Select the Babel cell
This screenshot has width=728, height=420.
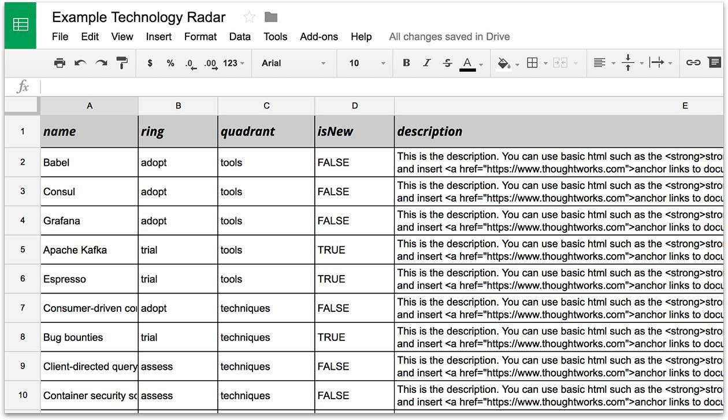coord(90,162)
